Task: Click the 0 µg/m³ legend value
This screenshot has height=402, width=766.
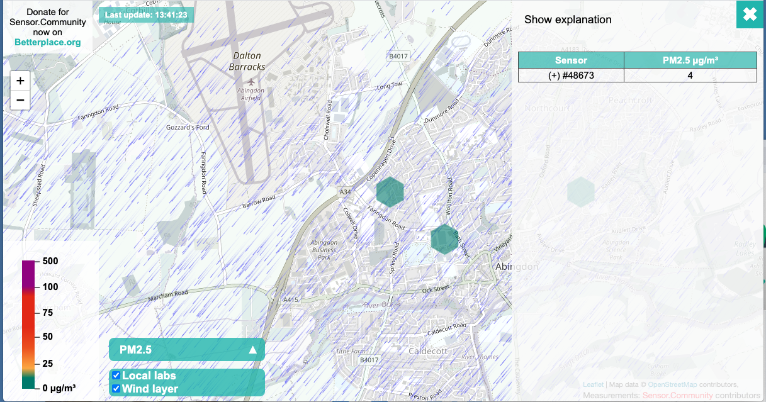Action: [59, 389]
